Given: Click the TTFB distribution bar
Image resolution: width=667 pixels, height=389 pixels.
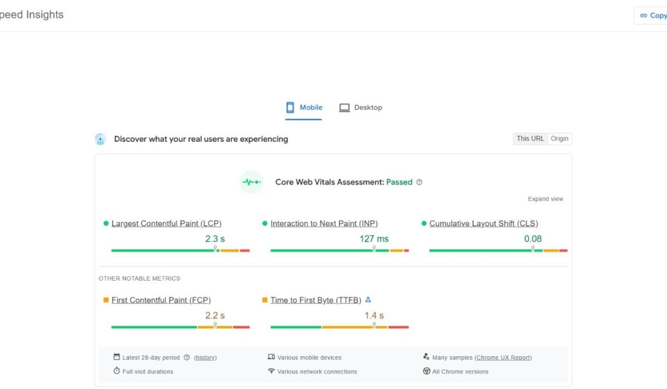Looking at the screenshot, I should point(340,327).
